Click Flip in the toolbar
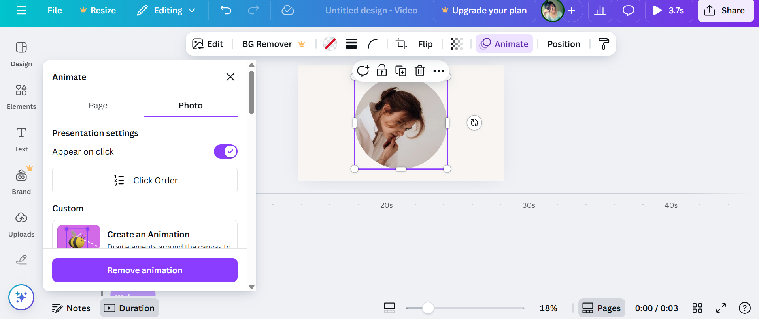 click(425, 44)
